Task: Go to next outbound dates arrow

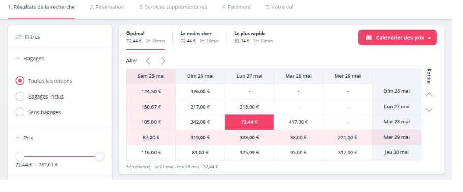Action: [163, 61]
